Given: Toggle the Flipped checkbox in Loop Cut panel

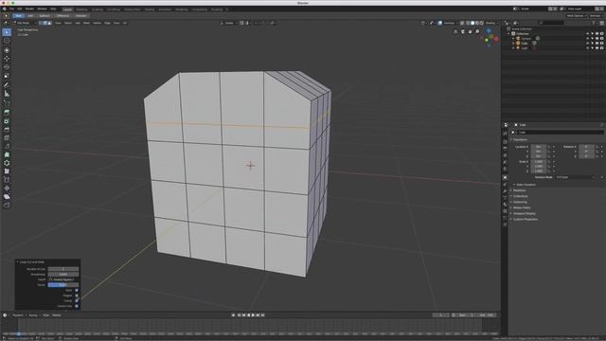Looking at the screenshot, I should tap(77, 296).
